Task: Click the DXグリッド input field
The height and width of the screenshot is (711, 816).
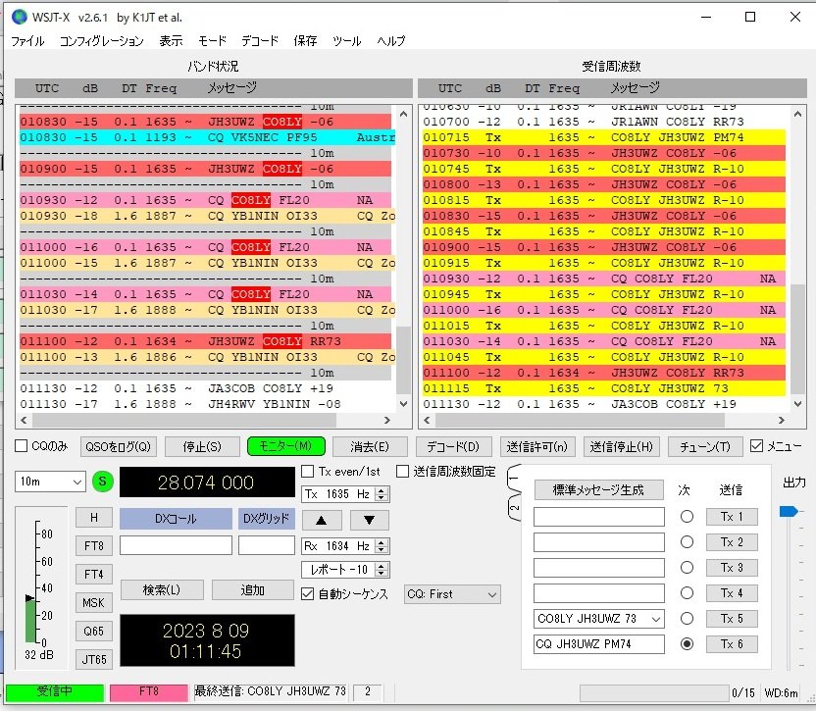Action: click(267, 545)
